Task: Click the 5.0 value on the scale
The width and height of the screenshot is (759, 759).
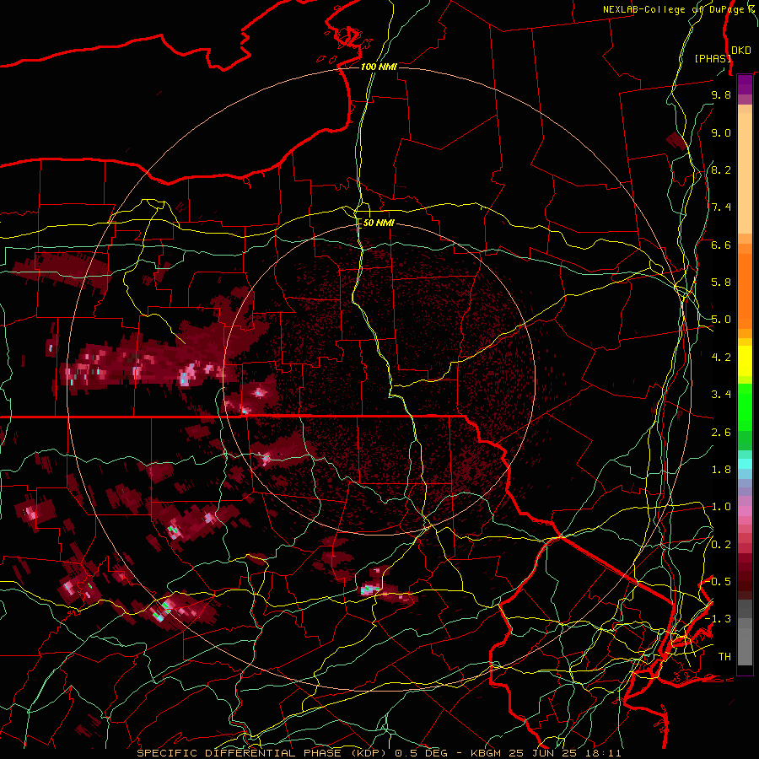Action: pos(721,320)
